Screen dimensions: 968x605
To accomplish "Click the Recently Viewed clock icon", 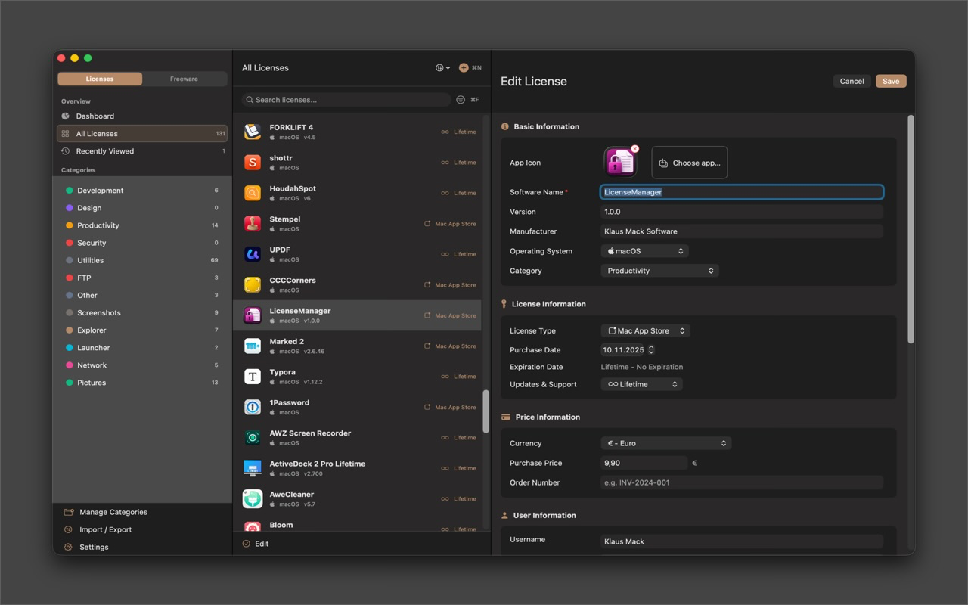I will [x=66, y=151].
